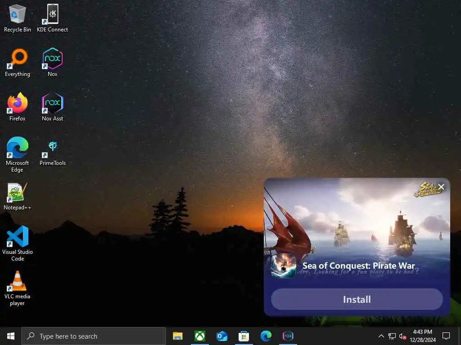Viewport: 461px width, 345px height.
Task: Select the PrimeTools desktop icon
Action: click(52, 153)
